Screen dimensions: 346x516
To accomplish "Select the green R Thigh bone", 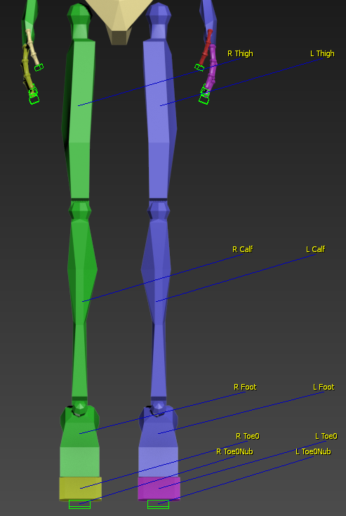I will (x=79, y=119).
